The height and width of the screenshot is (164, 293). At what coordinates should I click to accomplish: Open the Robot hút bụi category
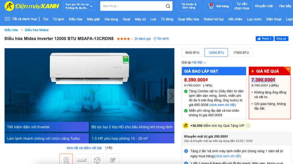(214, 19)
